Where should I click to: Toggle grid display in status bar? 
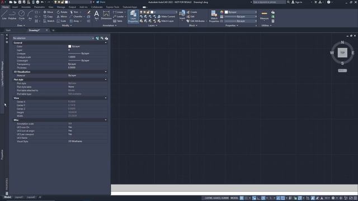click(x=242, y=198)
